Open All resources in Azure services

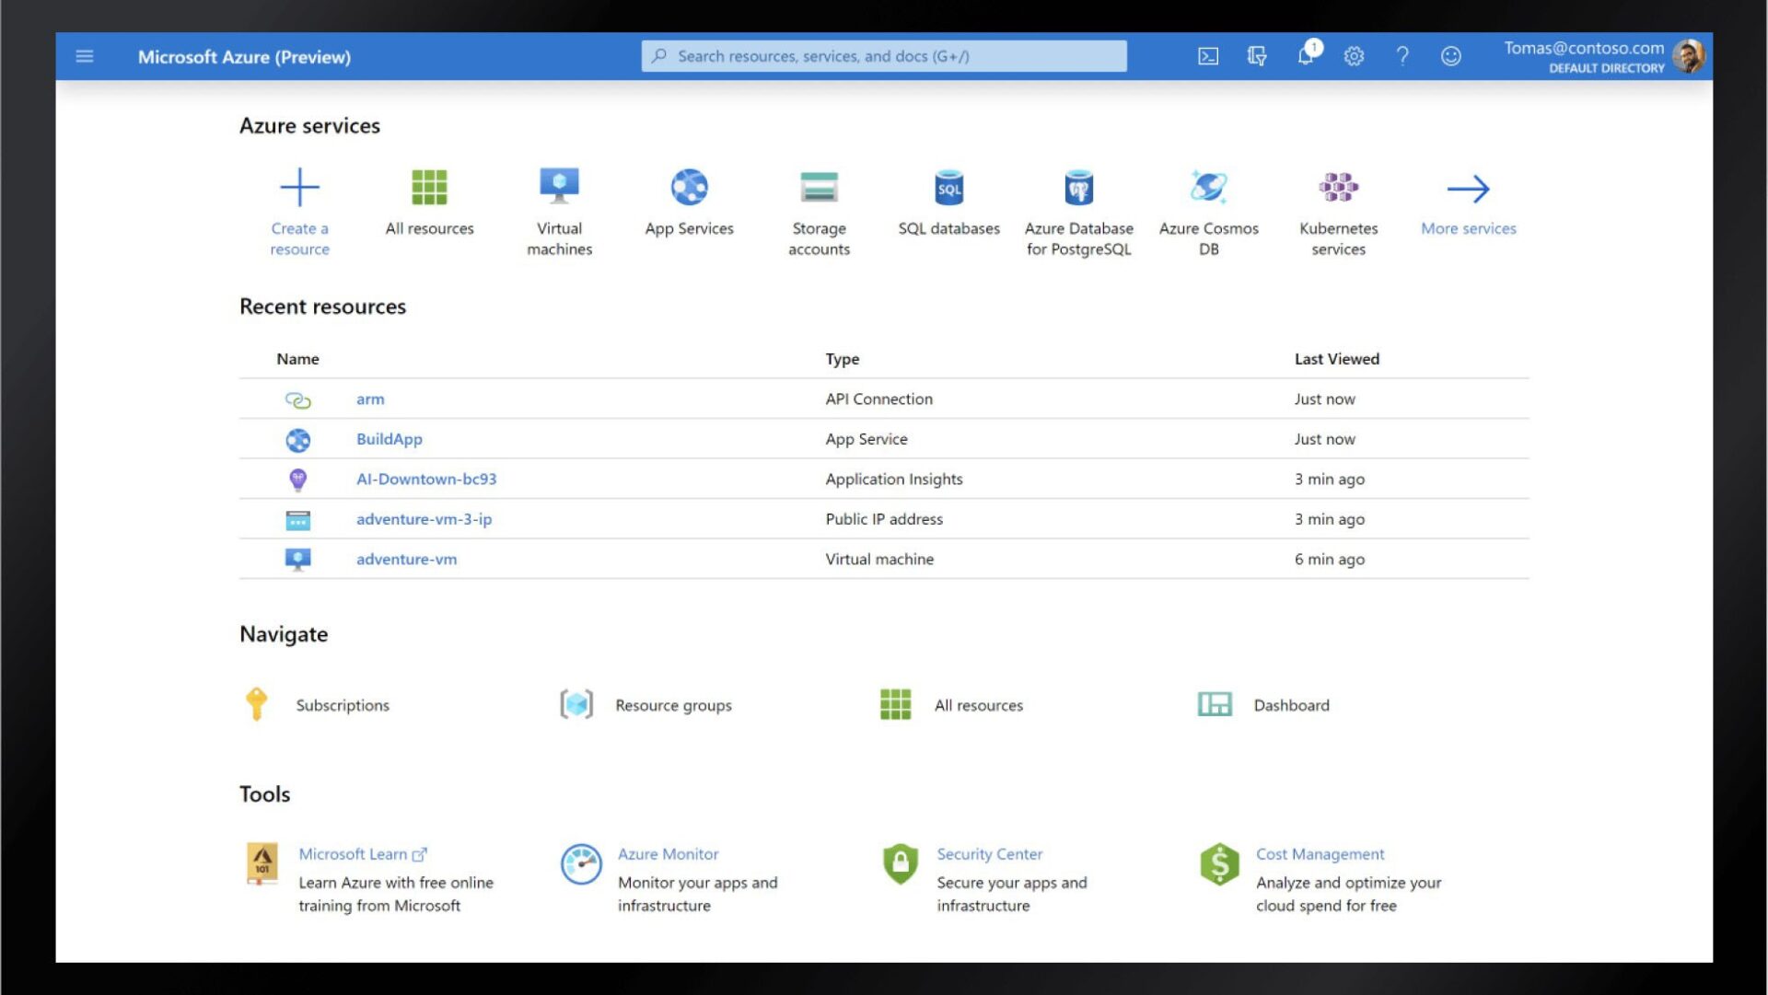429,188
